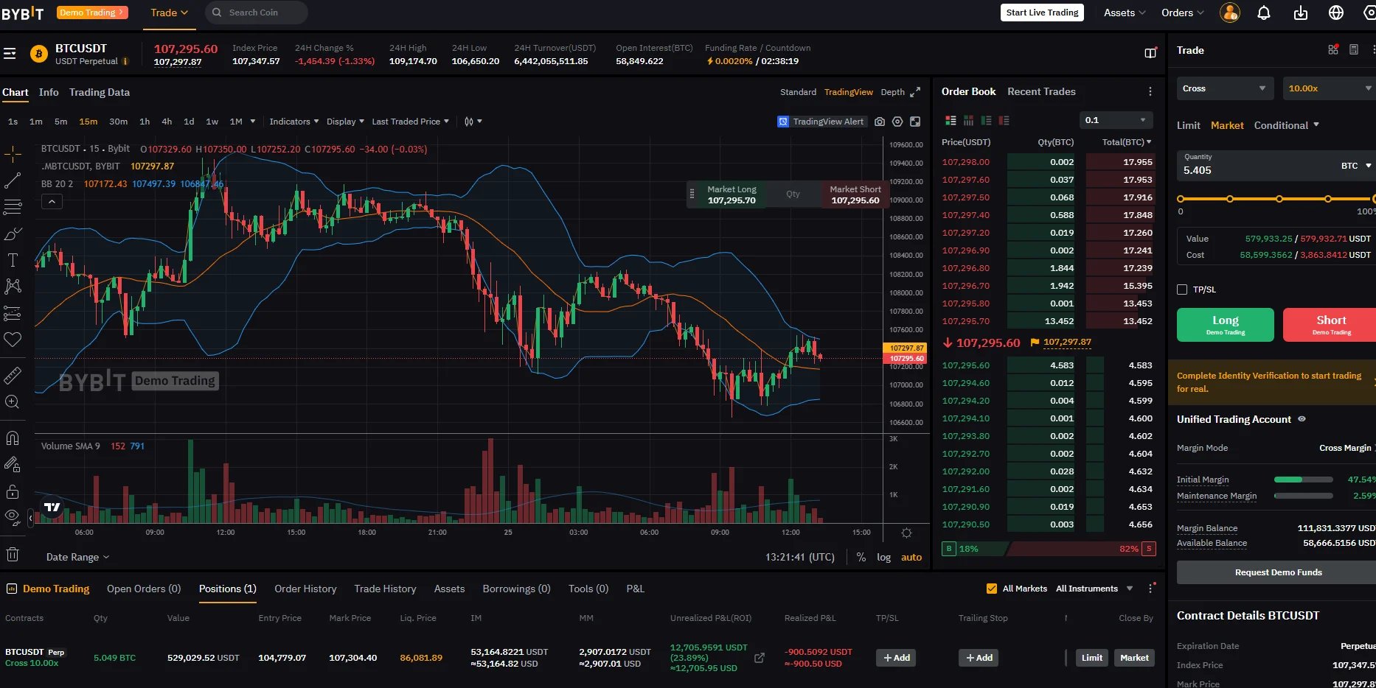Click the Initial Margin progress bar
Image resolution: width=1376 pixels, height=688 pixels.
(1304, 480)
